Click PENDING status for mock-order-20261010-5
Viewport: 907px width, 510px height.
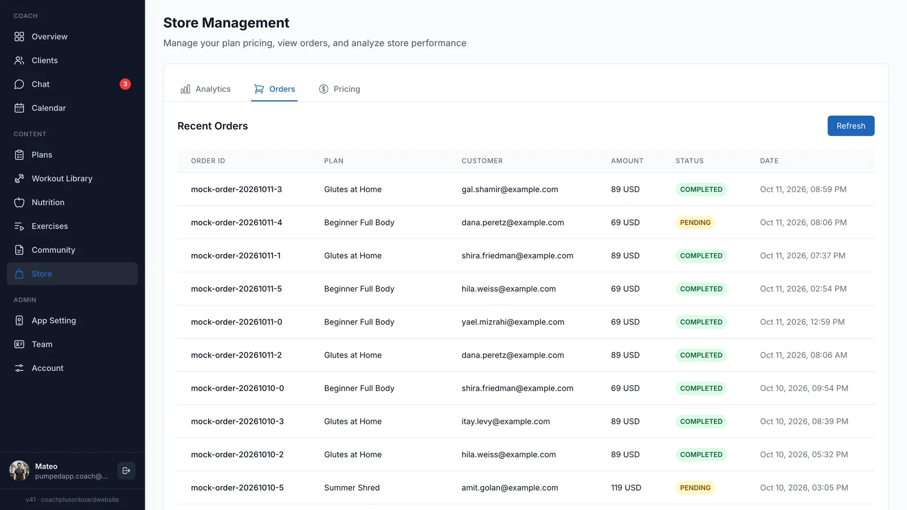coord(695,488)
